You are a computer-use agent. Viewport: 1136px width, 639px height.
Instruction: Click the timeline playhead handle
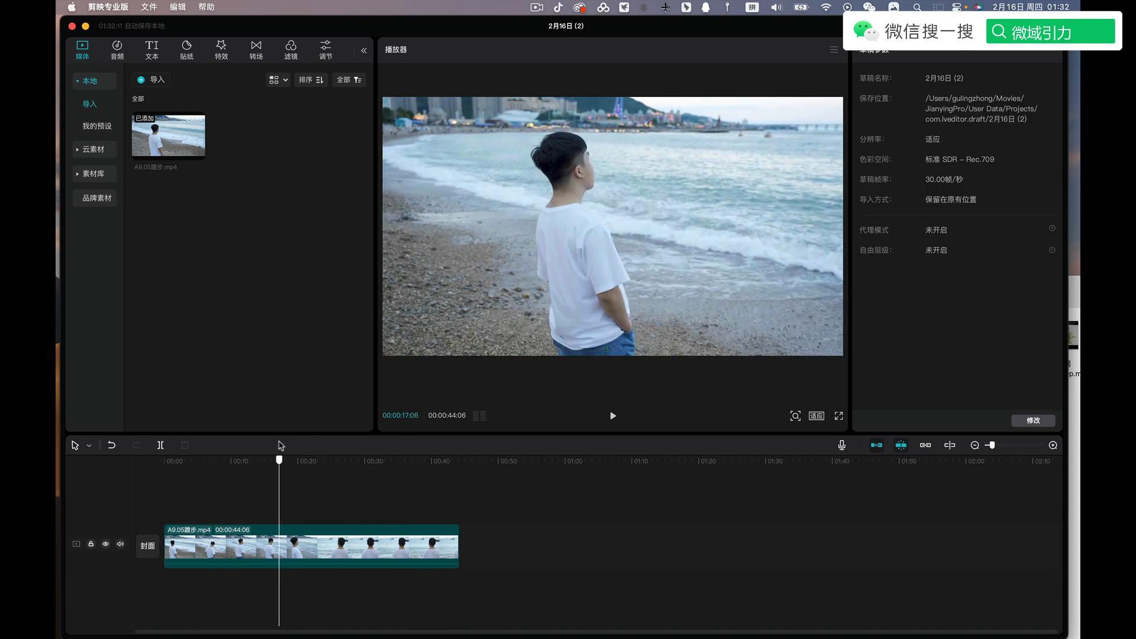coord(279,460)
